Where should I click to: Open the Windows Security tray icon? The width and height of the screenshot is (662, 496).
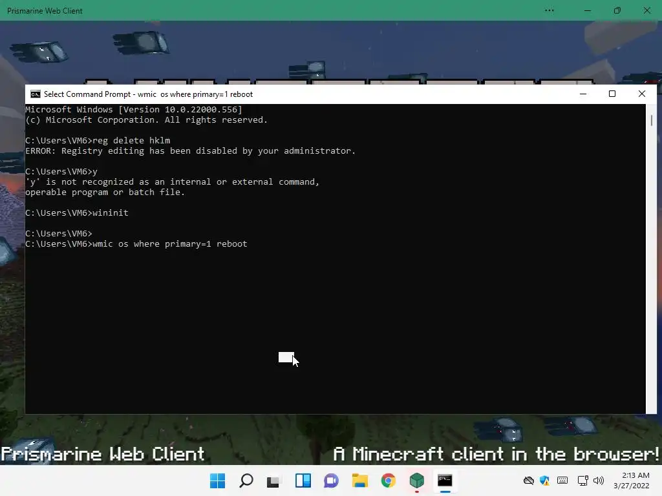(x=545, y=480)
